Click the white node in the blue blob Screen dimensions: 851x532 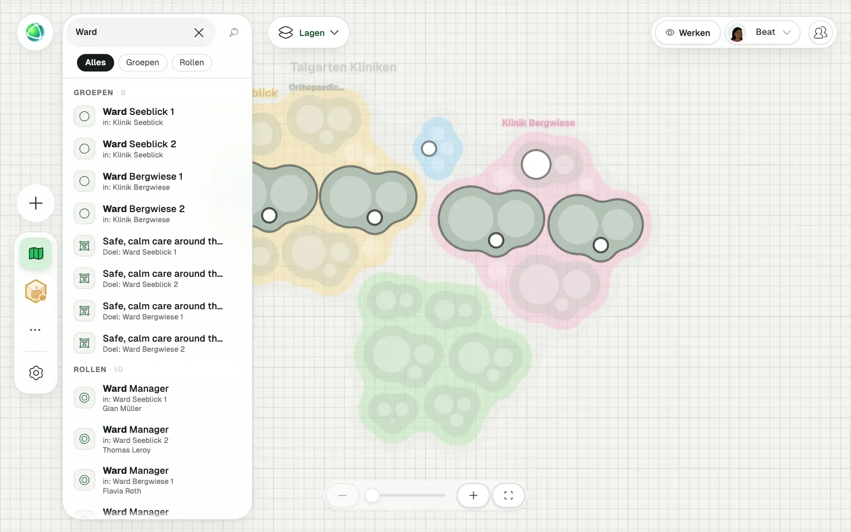(x=429, y=149)
